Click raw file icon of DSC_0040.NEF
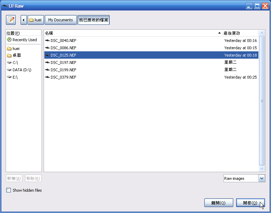The image size is (271, 213). click(47, 41)
